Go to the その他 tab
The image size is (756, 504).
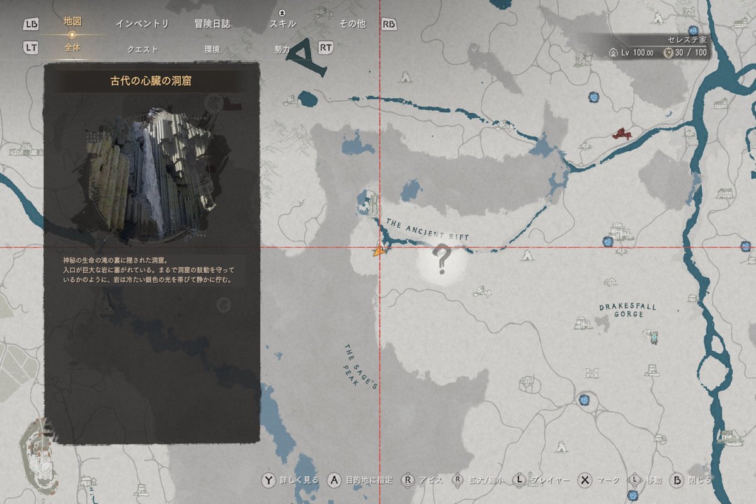pos(352,24)
